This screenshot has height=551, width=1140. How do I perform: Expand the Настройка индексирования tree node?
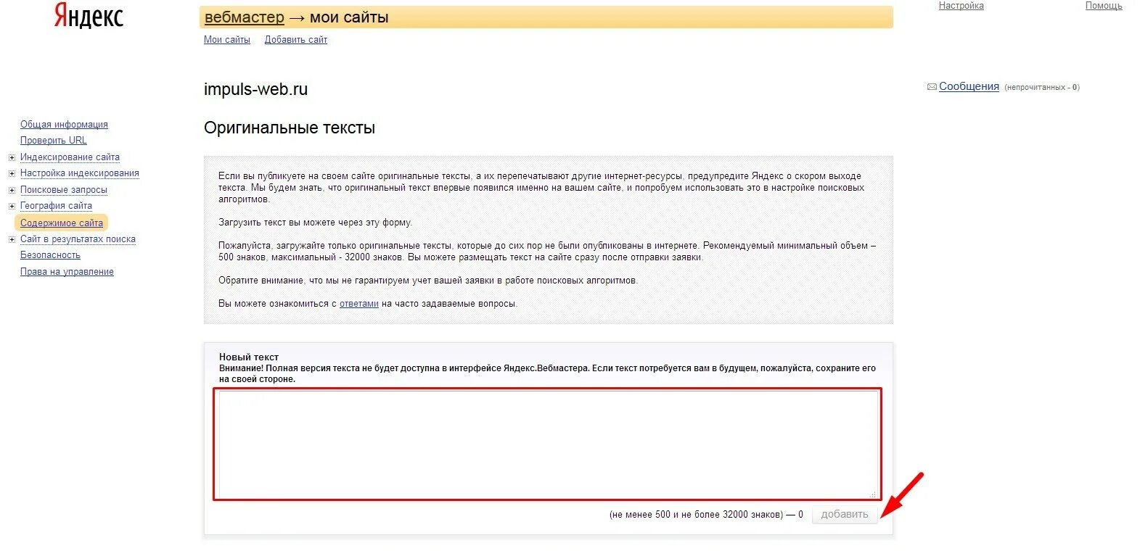point(12,174)
